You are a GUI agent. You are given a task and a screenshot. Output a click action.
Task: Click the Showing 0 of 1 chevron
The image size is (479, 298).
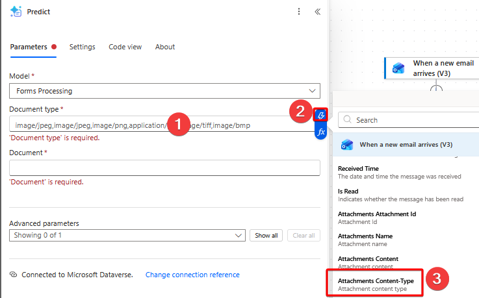(x=239, y=236)
